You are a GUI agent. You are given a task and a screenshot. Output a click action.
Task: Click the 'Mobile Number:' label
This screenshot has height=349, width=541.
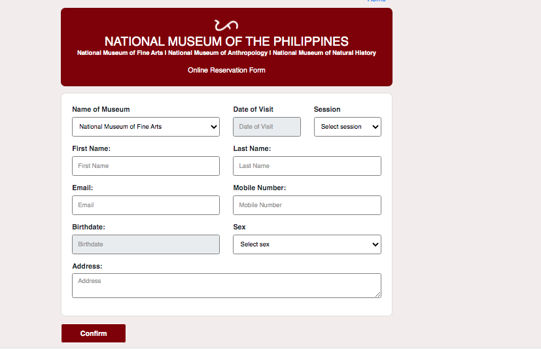pos(260,188)
